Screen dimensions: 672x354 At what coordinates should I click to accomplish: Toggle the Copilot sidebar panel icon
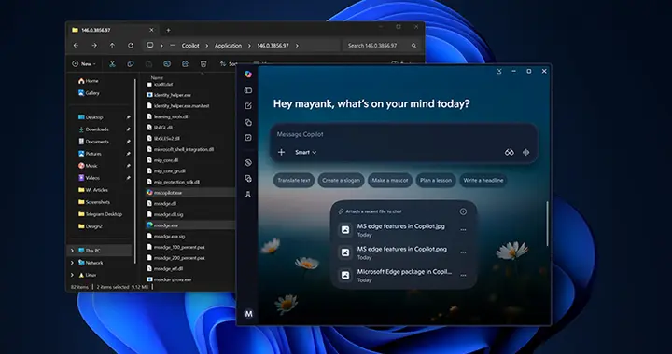point(247,90)
